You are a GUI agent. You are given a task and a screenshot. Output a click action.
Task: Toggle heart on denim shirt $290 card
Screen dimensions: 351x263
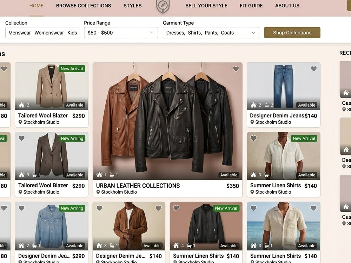coord(21,208)
